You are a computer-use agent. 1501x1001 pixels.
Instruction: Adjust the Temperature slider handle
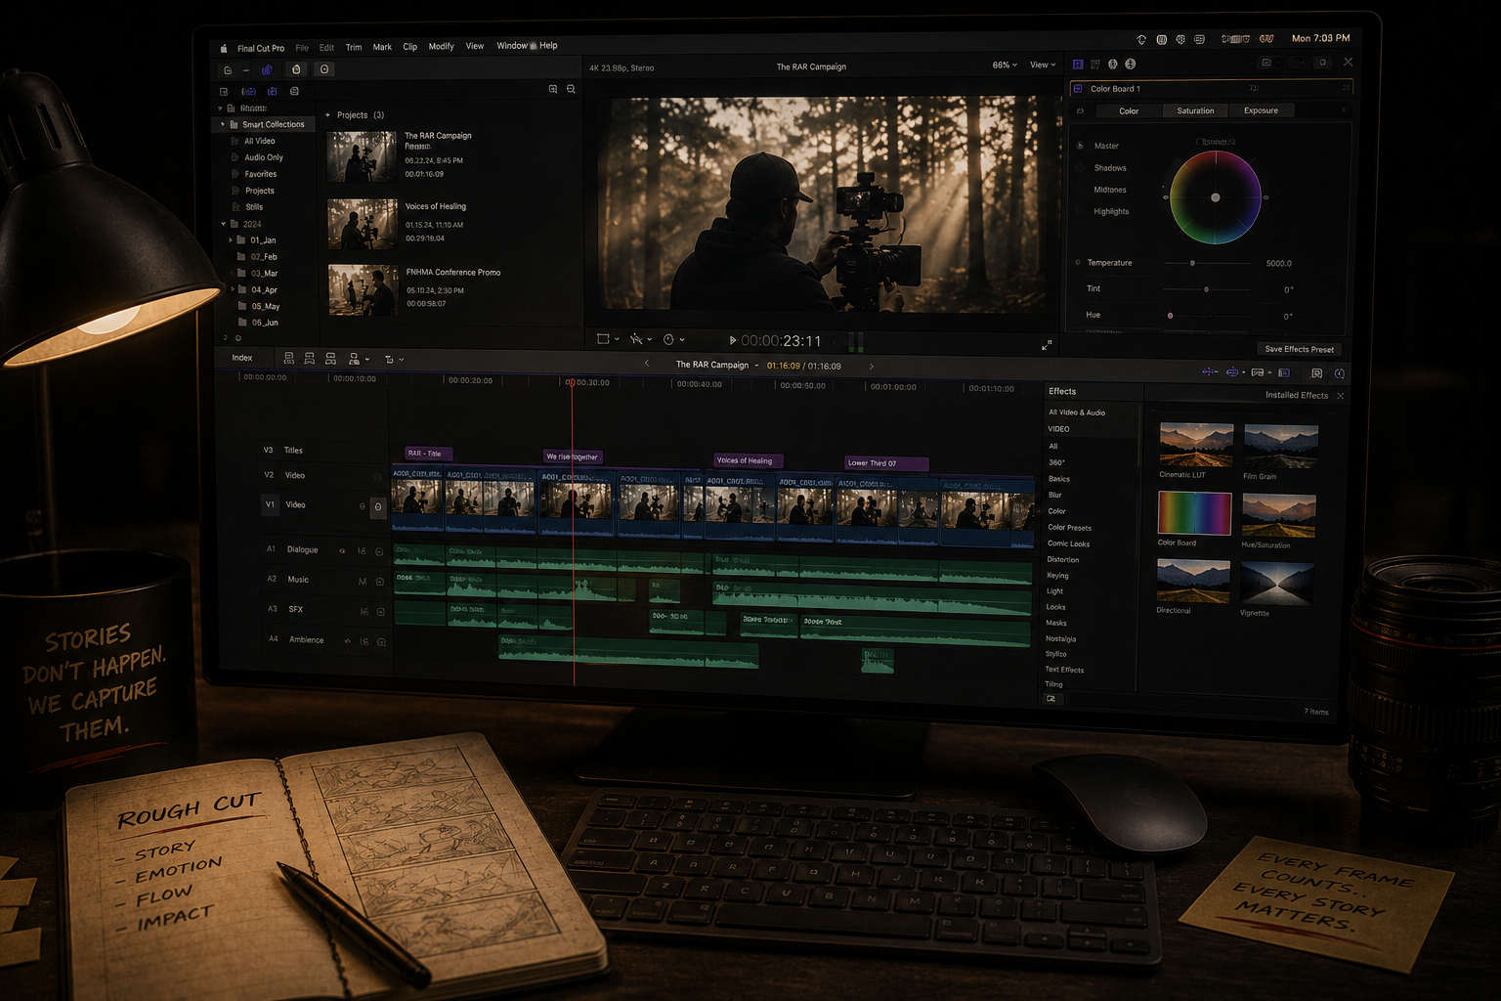1192,263
